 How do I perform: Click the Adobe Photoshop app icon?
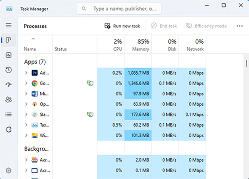click(x=34, y=73)
